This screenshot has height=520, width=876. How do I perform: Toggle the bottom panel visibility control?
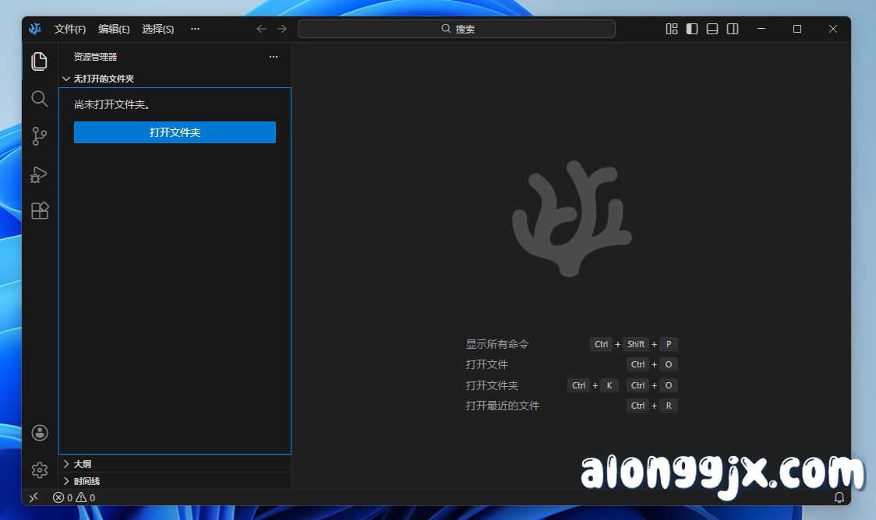click(x=712, y=28)
